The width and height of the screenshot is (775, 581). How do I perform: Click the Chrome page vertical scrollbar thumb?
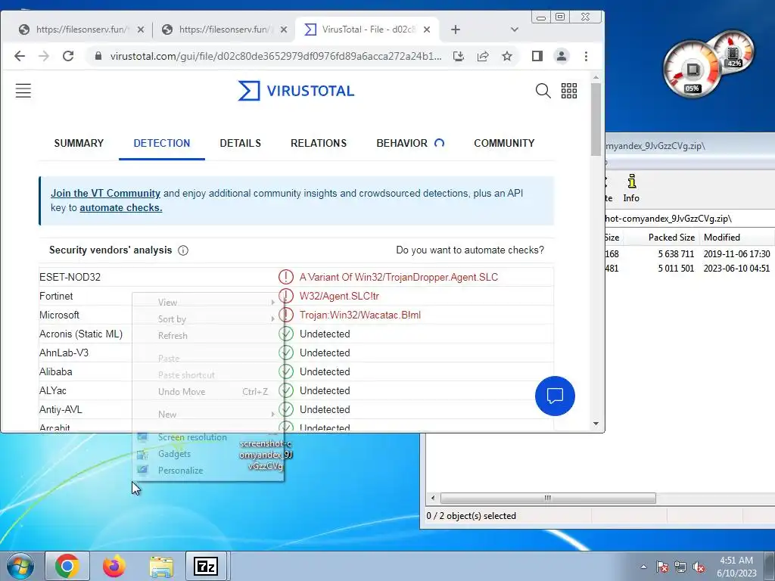[x=596, y=119]
